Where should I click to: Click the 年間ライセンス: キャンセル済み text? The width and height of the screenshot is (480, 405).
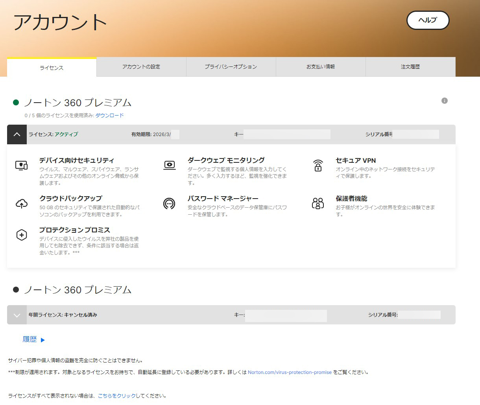(x=63, y=315)
